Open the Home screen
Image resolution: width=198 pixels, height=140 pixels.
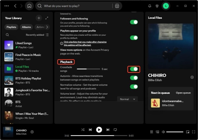[29, 6]
